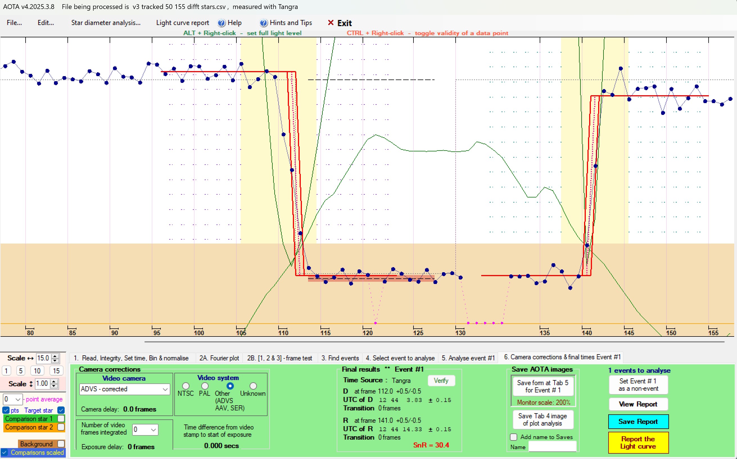The height and width of the screenshot is (459, 737).
Task: Select the PAL video system radio
Action: (205, 386)
